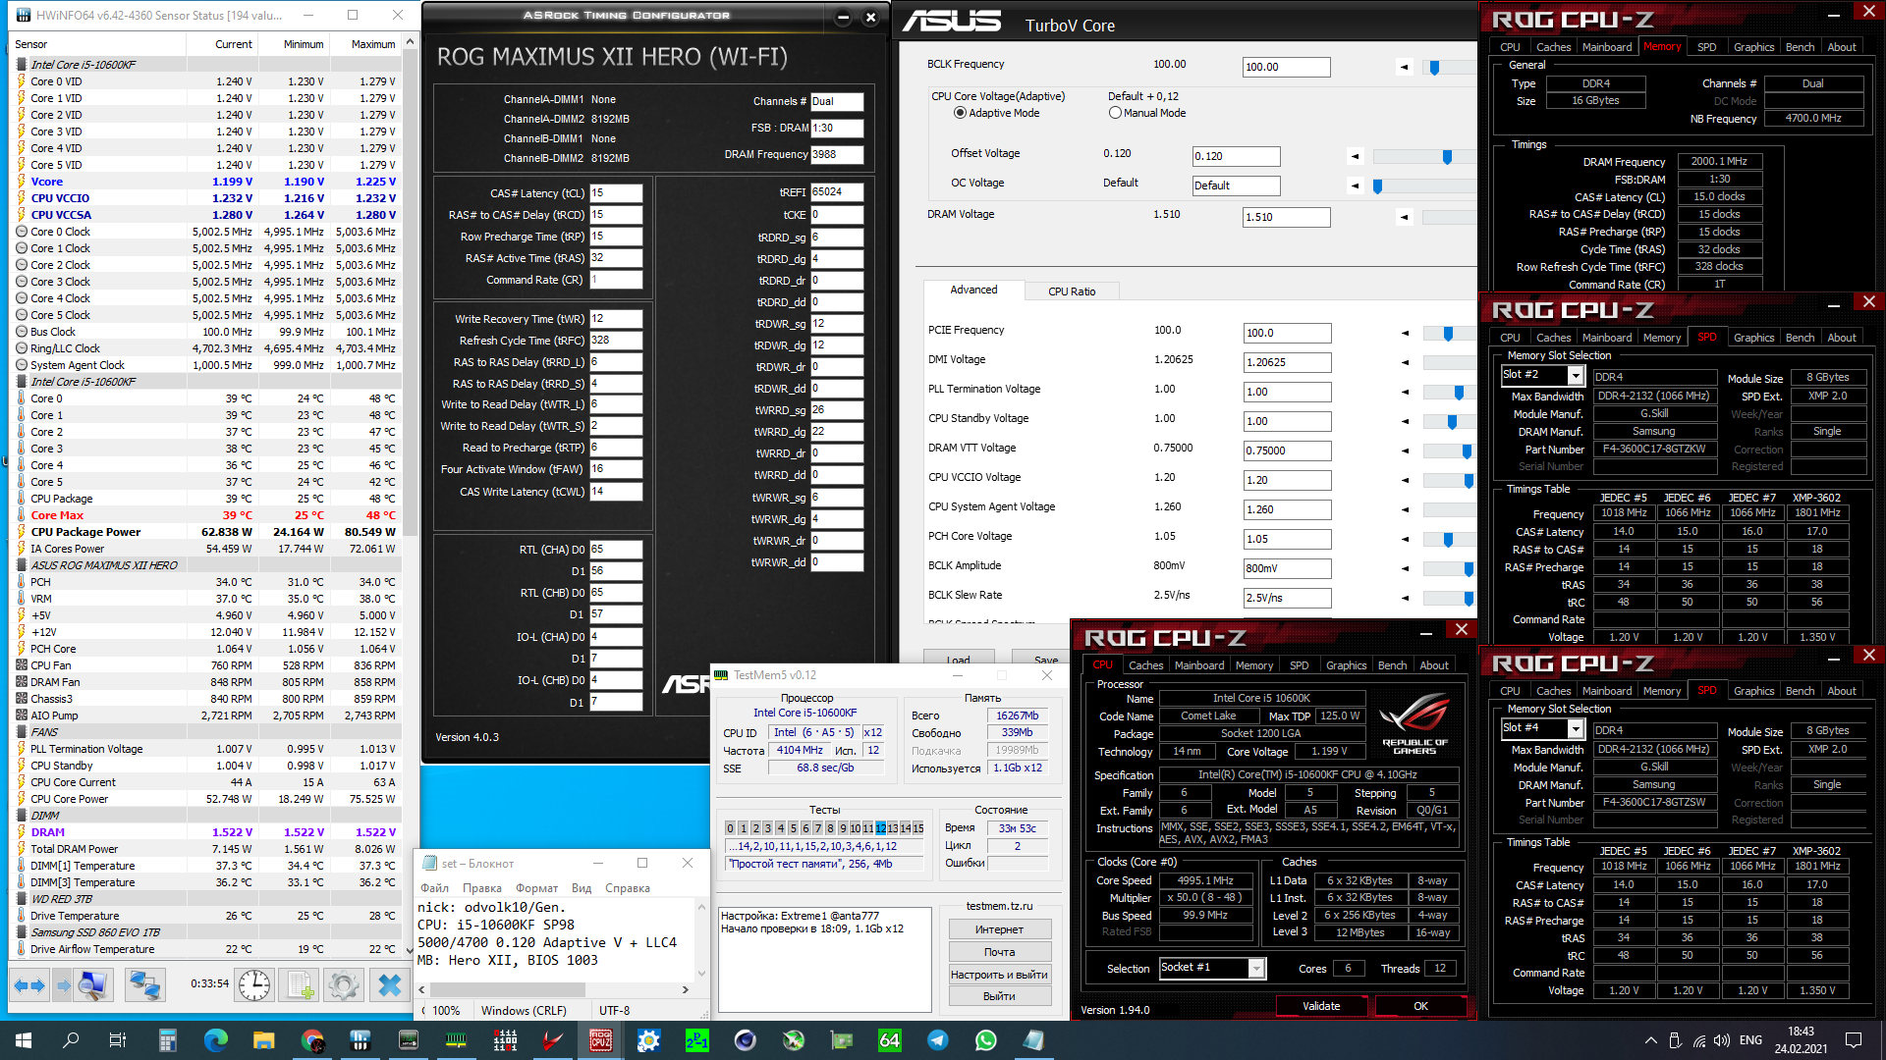
Task: Open the Формат menu in Notepad
Action: click(x=536, y=888)
